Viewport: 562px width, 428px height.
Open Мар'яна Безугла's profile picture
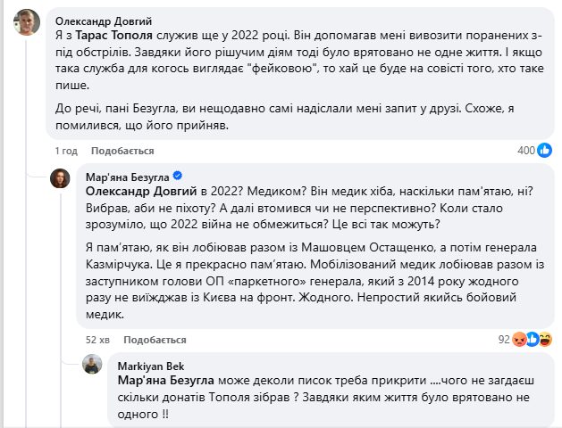(61, 177)
